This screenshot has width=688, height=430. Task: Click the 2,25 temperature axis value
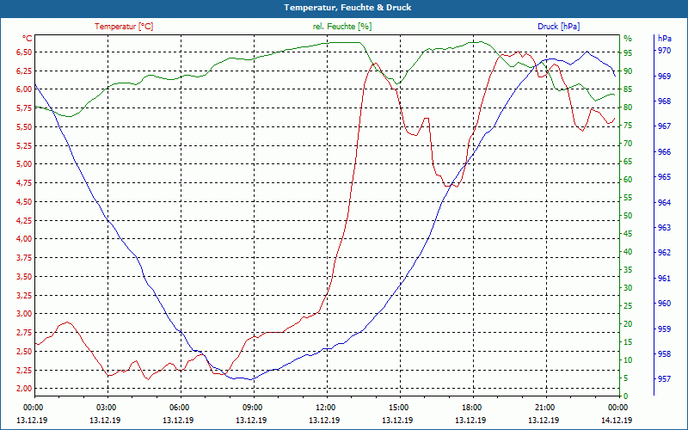coord(23,370)
